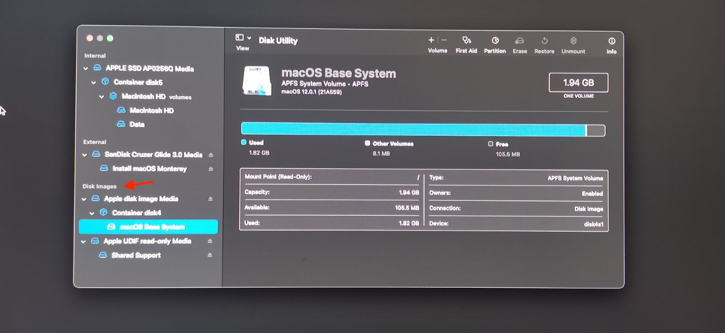Unmount the volume using the toolbar icon

coord(573,41)
